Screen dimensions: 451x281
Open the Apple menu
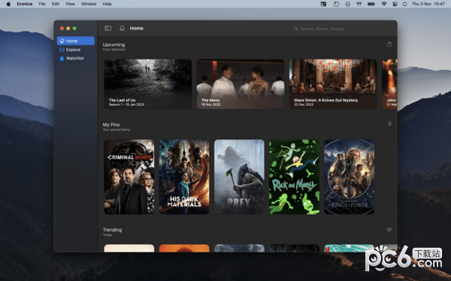coord(8,4)
